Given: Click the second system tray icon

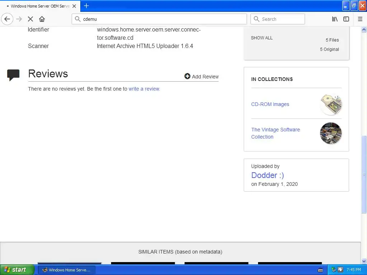Looking at the screenshot, I should (340, 270).
